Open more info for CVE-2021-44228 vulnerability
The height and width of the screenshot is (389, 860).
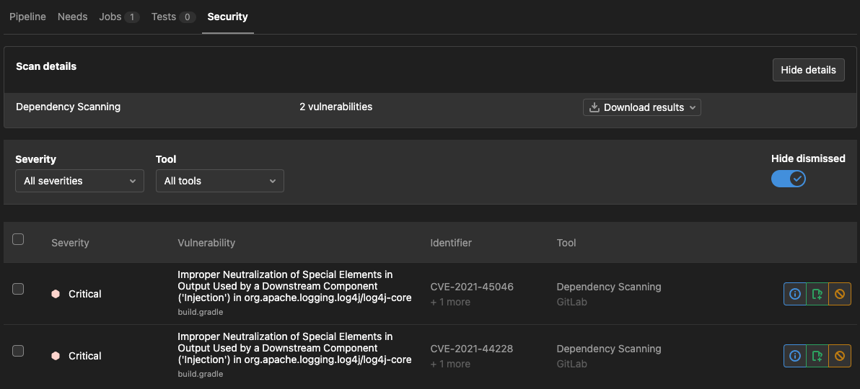click(795, 356)
